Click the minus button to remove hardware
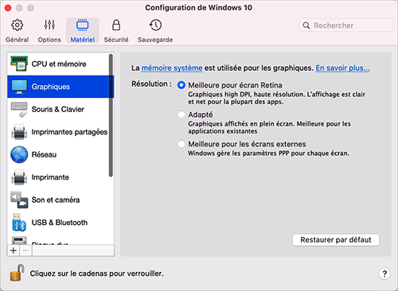398x291 pixels. point(25,250)
